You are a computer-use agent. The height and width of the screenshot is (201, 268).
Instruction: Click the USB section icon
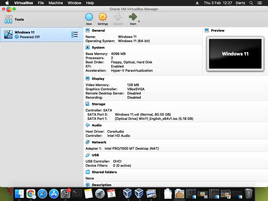tap(87, 155)
